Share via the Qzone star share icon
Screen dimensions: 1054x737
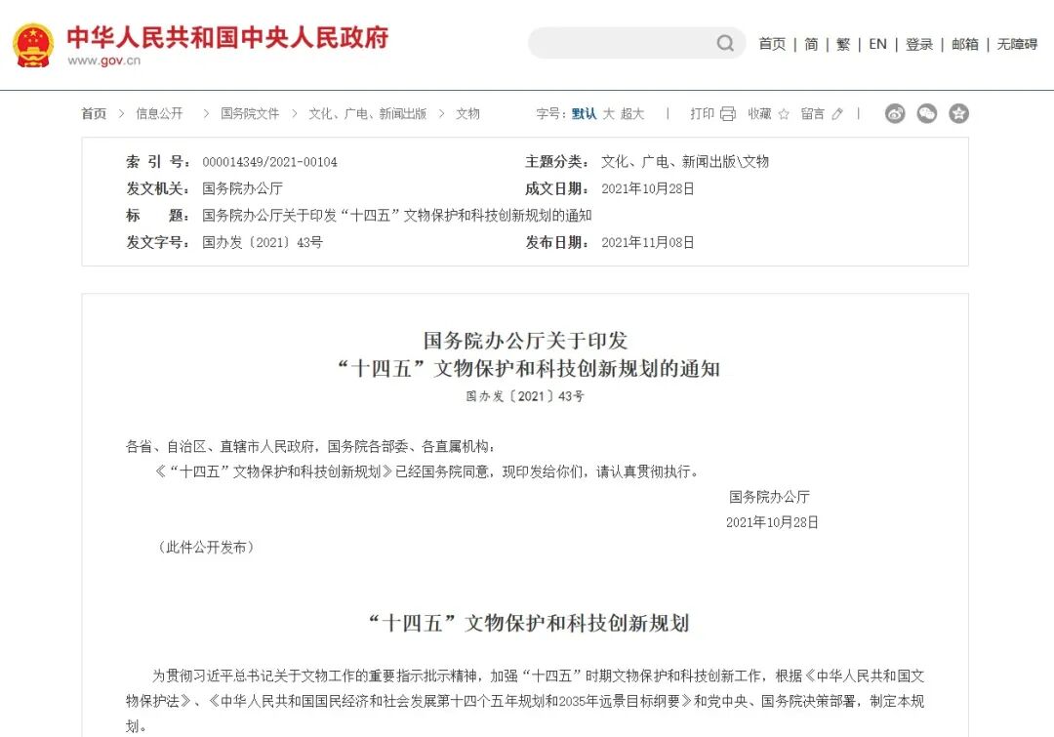(959, 113)
